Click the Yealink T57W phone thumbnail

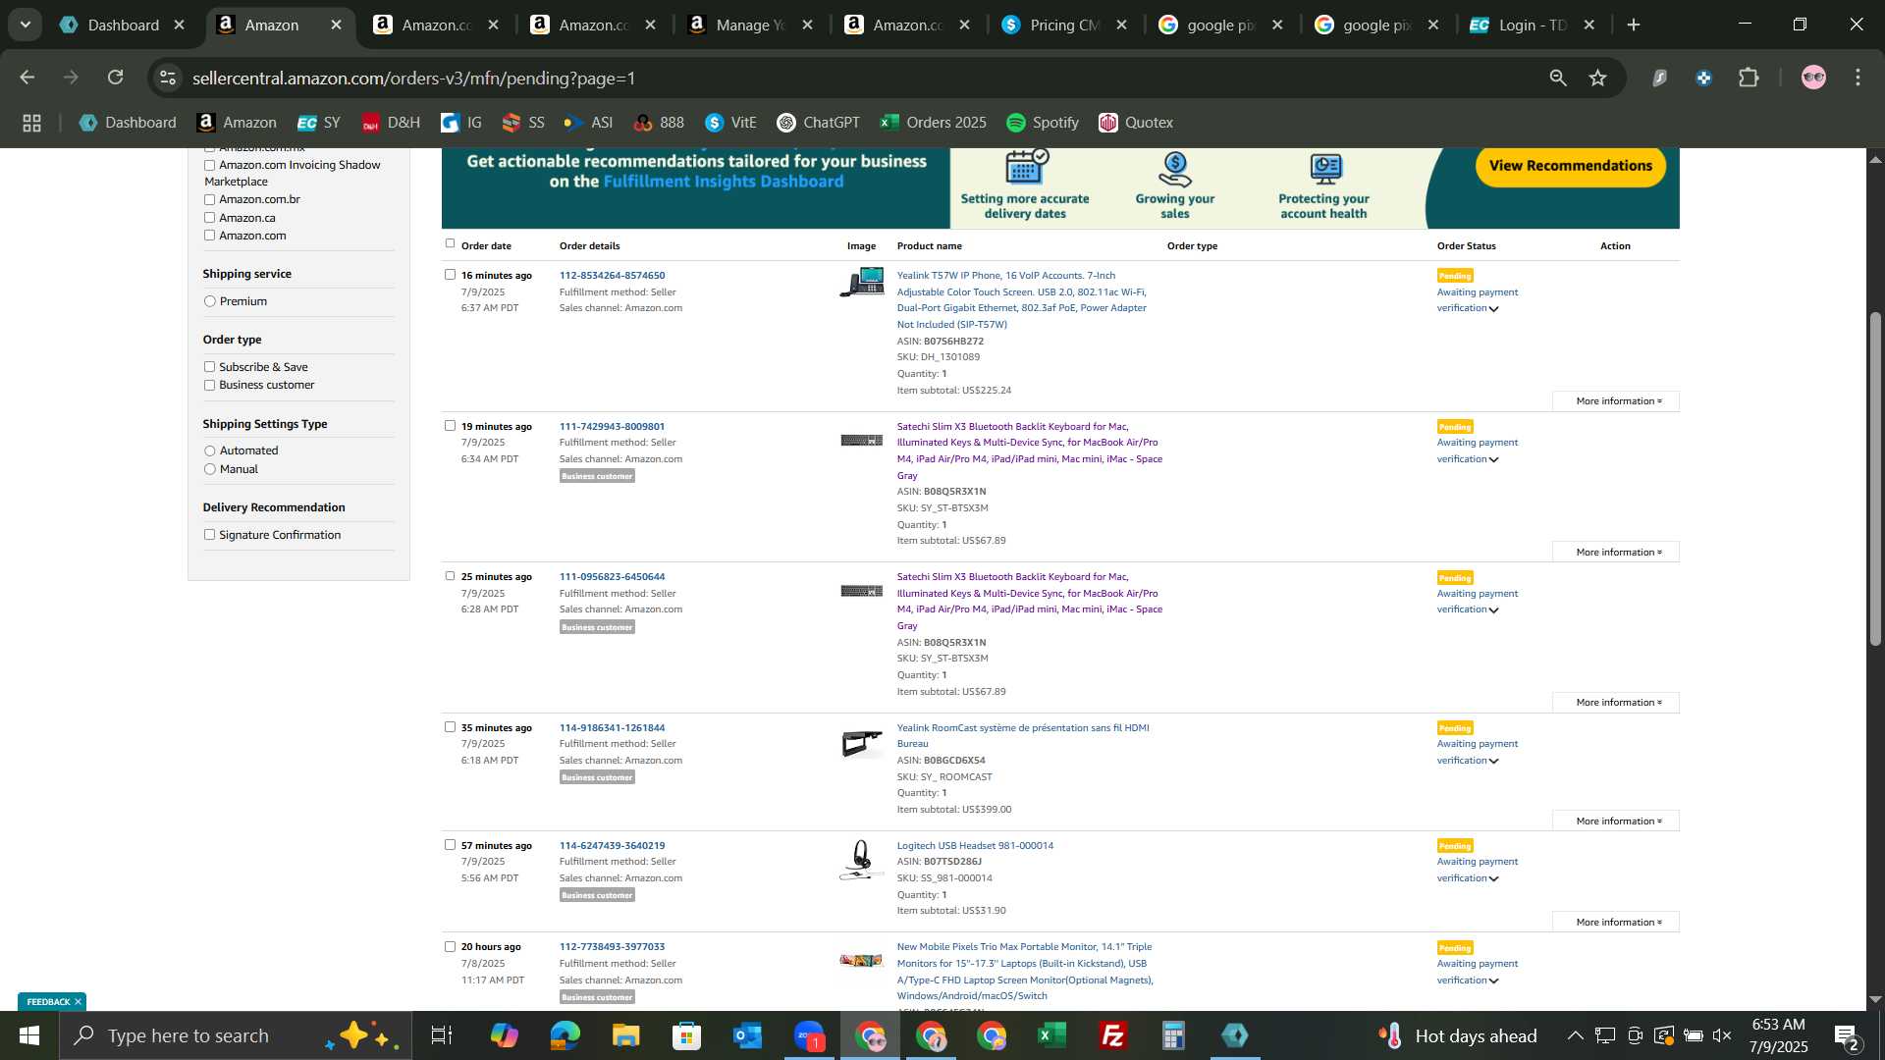click(862, 283)
